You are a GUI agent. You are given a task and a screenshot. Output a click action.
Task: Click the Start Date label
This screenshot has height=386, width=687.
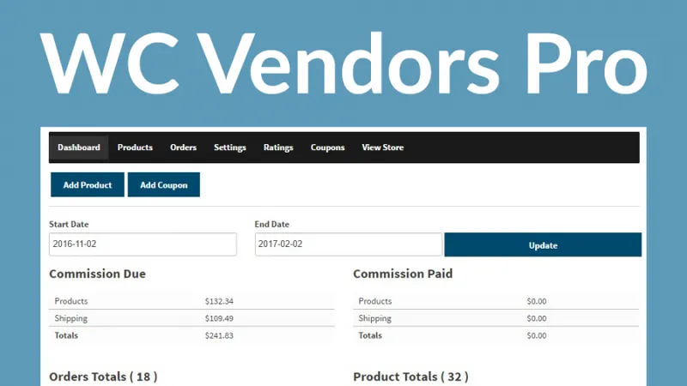pyautogui.click(x=69, y=224)
